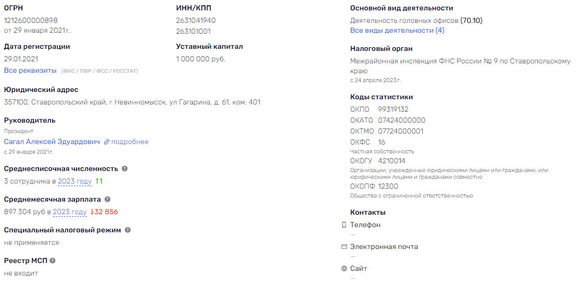Open Все реквизиты link

30,70
